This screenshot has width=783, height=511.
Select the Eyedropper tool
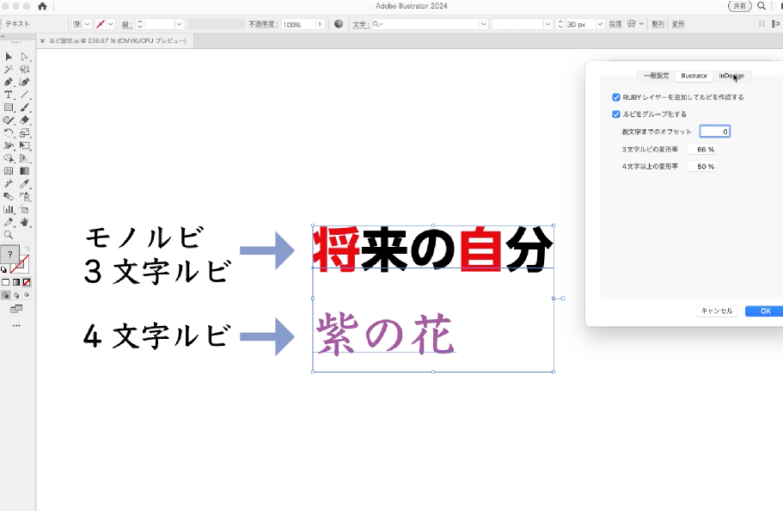coord(25,183)
